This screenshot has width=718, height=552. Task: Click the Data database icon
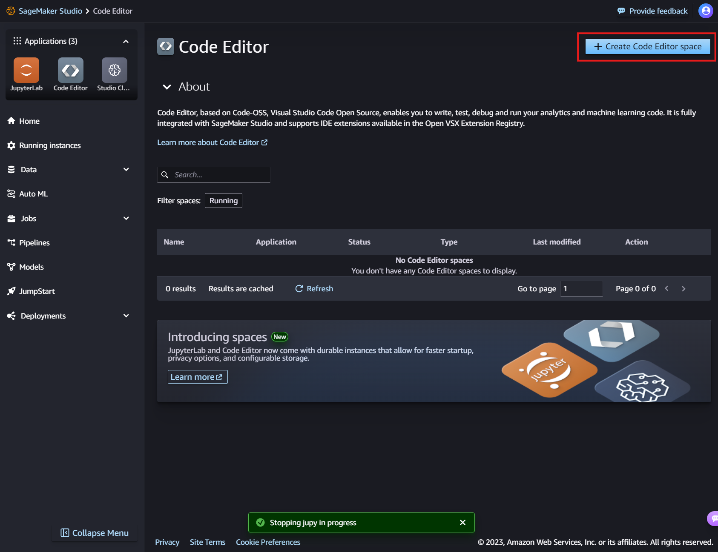[x=11, y=170]
